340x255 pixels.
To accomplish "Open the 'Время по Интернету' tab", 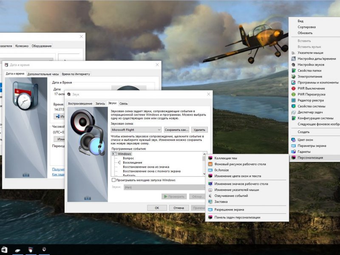I will [x=76, y=74].
